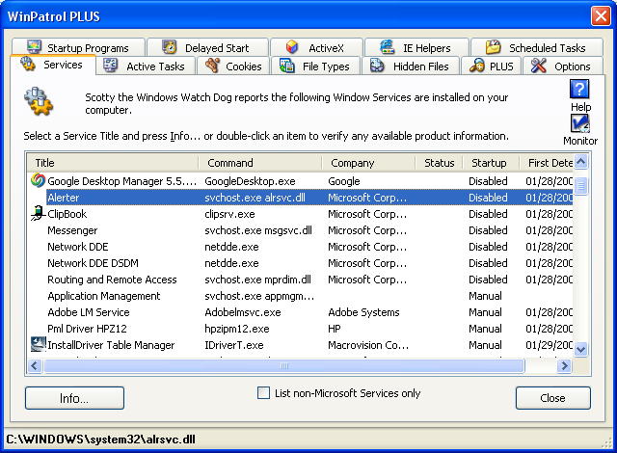
Task: Click the Close button
Action: pos(552,398)
